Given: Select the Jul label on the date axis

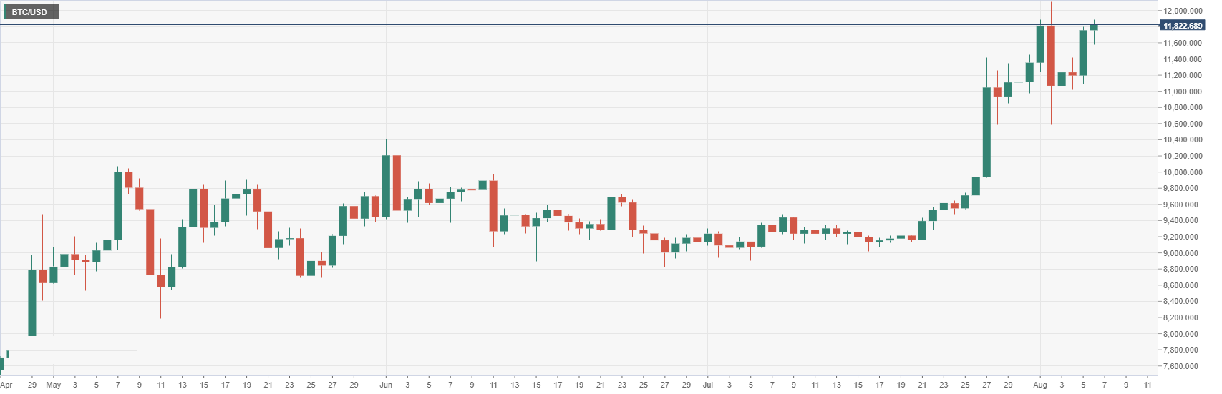Looking at the screenshot, I should (707, 385).
